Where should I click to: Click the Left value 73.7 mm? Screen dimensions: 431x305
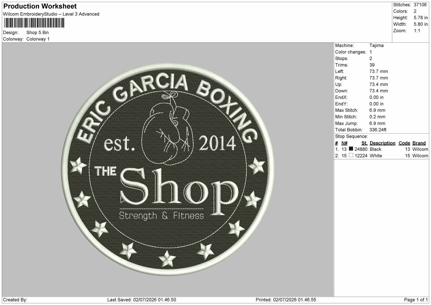point(379,71)
